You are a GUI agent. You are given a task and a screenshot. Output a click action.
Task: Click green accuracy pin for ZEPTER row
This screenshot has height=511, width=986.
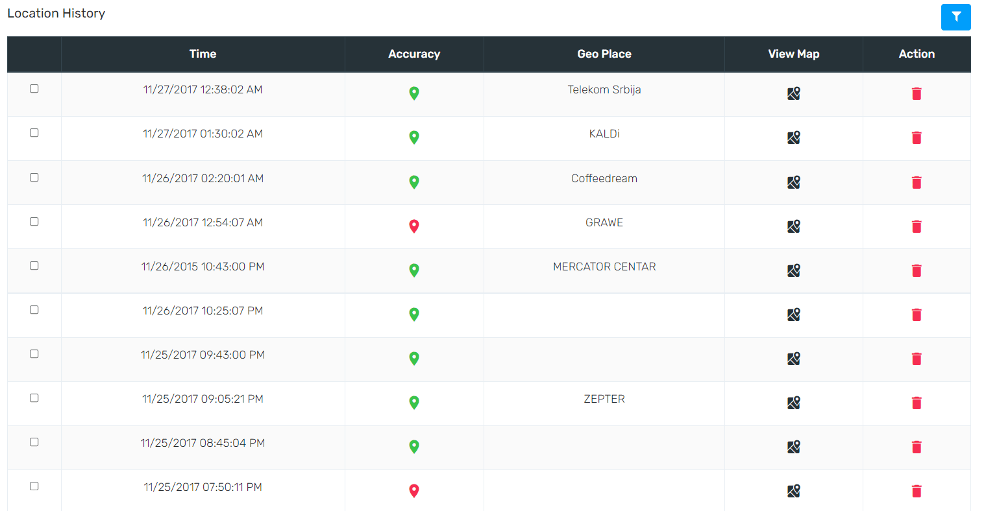(x=414, y=403)
